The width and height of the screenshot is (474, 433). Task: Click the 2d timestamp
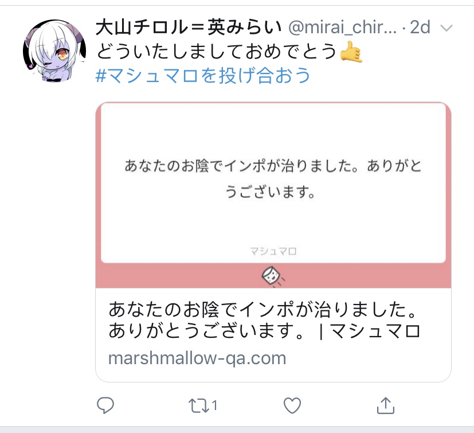point(420,27)
